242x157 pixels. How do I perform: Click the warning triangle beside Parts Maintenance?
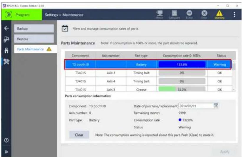[x=49, y=49]
